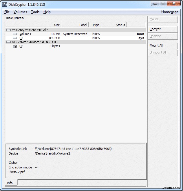Click the Pkcs5.2 prf label

coord(17,172)
